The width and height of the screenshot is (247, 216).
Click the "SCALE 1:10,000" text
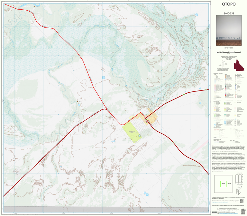pyautogui.click(x=229, y=48)
